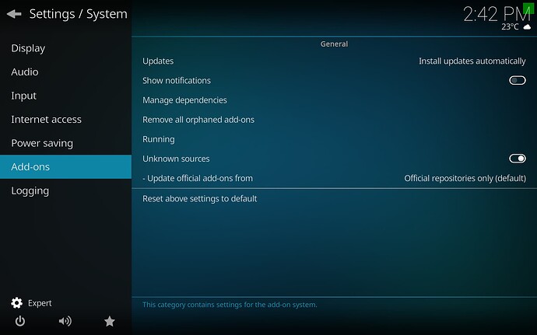Image resolution: width=537 pixels, height=335 pixels.
Task: Open the Logging category
Action: pos(65,190)
